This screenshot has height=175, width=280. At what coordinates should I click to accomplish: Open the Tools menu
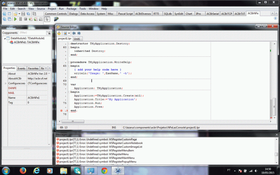tap(82, 8)
